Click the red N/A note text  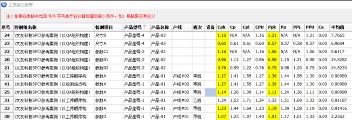click(x=81, y=16)
